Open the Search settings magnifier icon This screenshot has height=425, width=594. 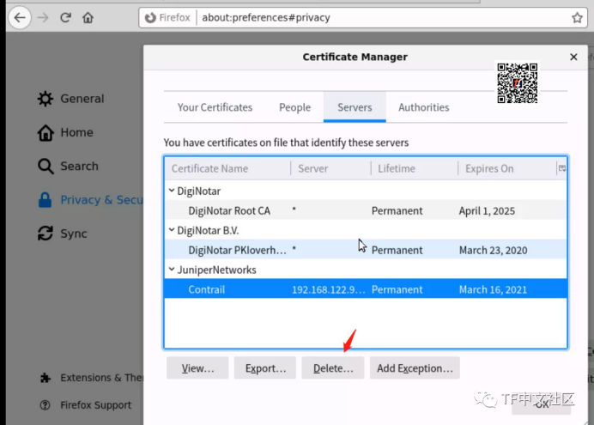point(45,166)
